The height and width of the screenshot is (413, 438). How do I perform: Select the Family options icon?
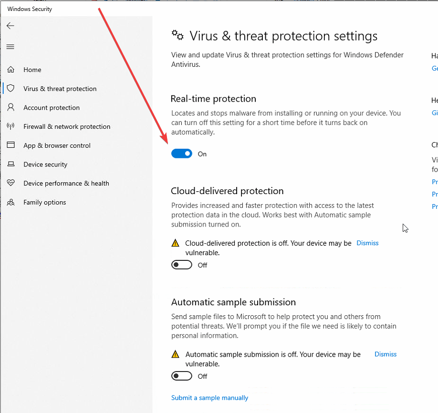(x=10, y=202)
